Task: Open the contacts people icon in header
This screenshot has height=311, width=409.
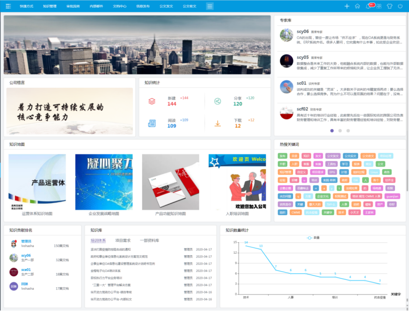Action: click(379, 6)
